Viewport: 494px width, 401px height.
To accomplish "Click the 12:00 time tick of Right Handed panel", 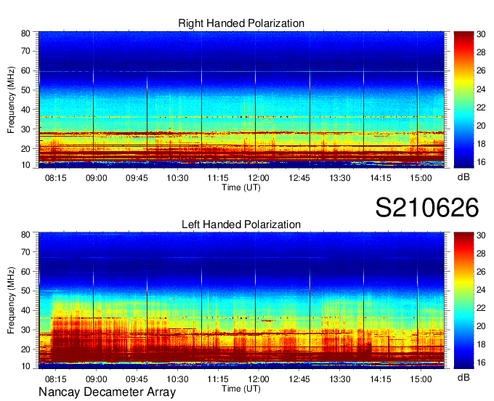I will pyautogui.click(x=259, y=178).
